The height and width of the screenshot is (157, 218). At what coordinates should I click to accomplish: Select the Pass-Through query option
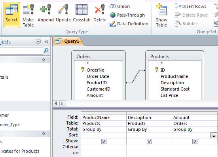[127, 15]
